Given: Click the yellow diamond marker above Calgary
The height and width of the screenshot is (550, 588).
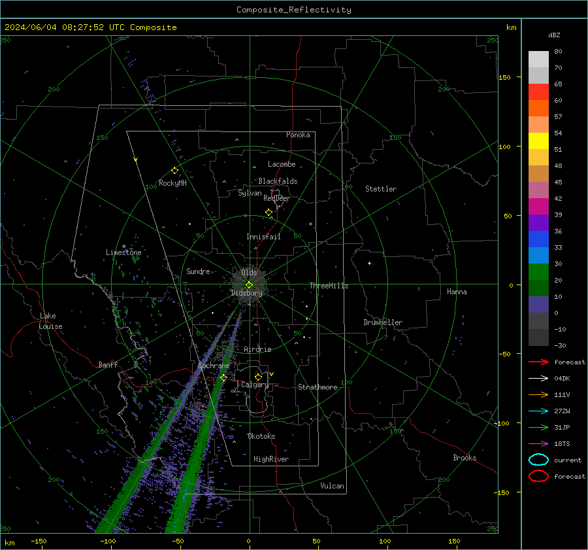Looking at the screenshot, I should [258, 377].
